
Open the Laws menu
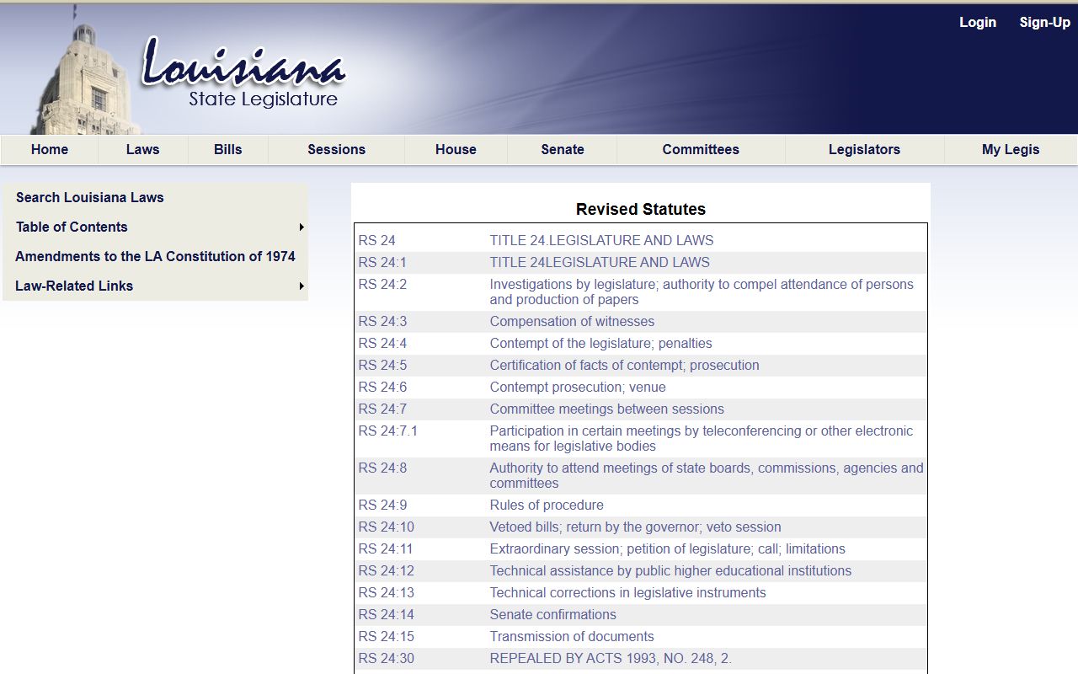tap(143, 149)
